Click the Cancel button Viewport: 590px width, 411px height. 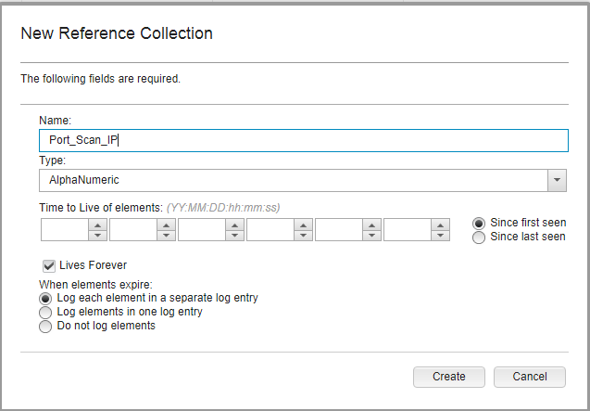coord(530,377)
